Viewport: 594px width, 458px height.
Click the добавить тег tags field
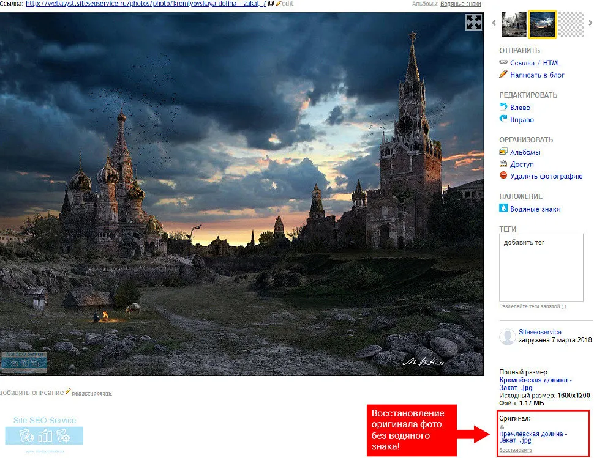point(541,268)
